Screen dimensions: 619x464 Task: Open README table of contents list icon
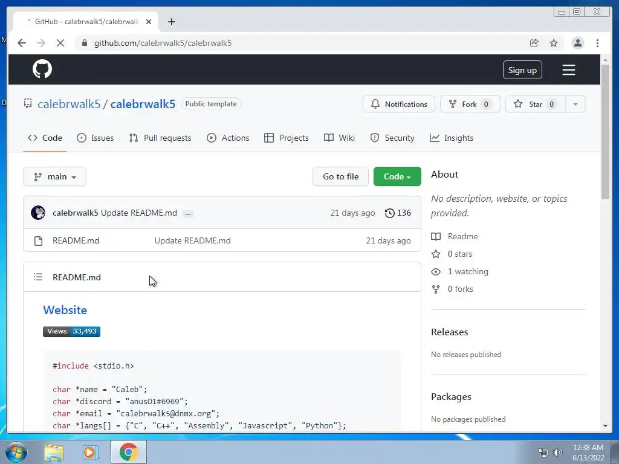[x=38, y=277]
